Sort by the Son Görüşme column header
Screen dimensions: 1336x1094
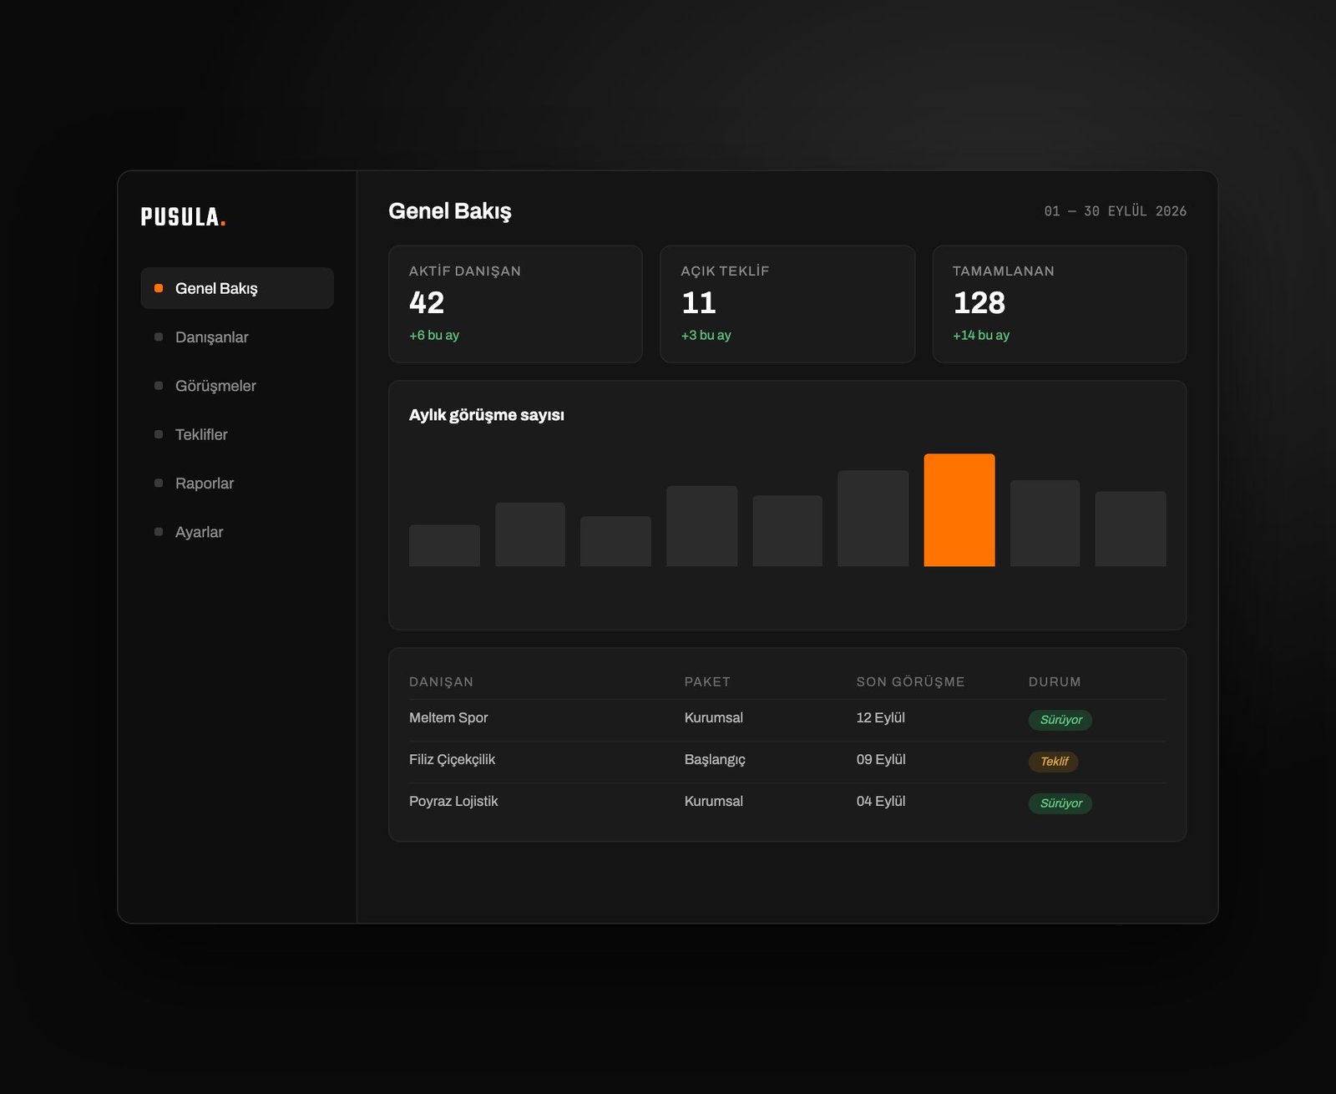[x=910, y=681]
